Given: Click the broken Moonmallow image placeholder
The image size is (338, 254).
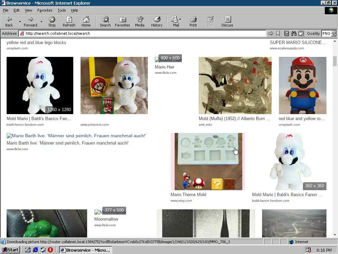Looking at the screenshot, I should [110, 212].
